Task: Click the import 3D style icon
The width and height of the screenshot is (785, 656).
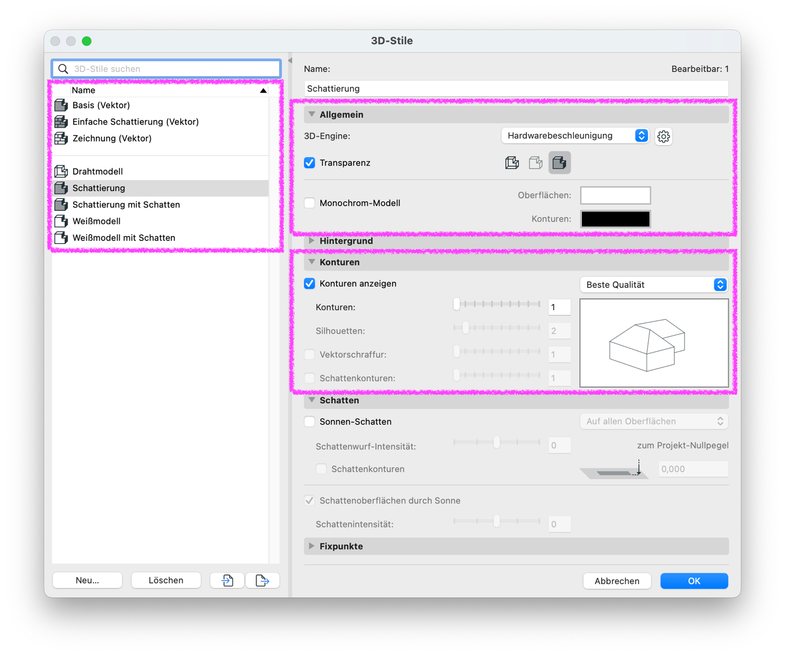Action: [x=227, y=580]
